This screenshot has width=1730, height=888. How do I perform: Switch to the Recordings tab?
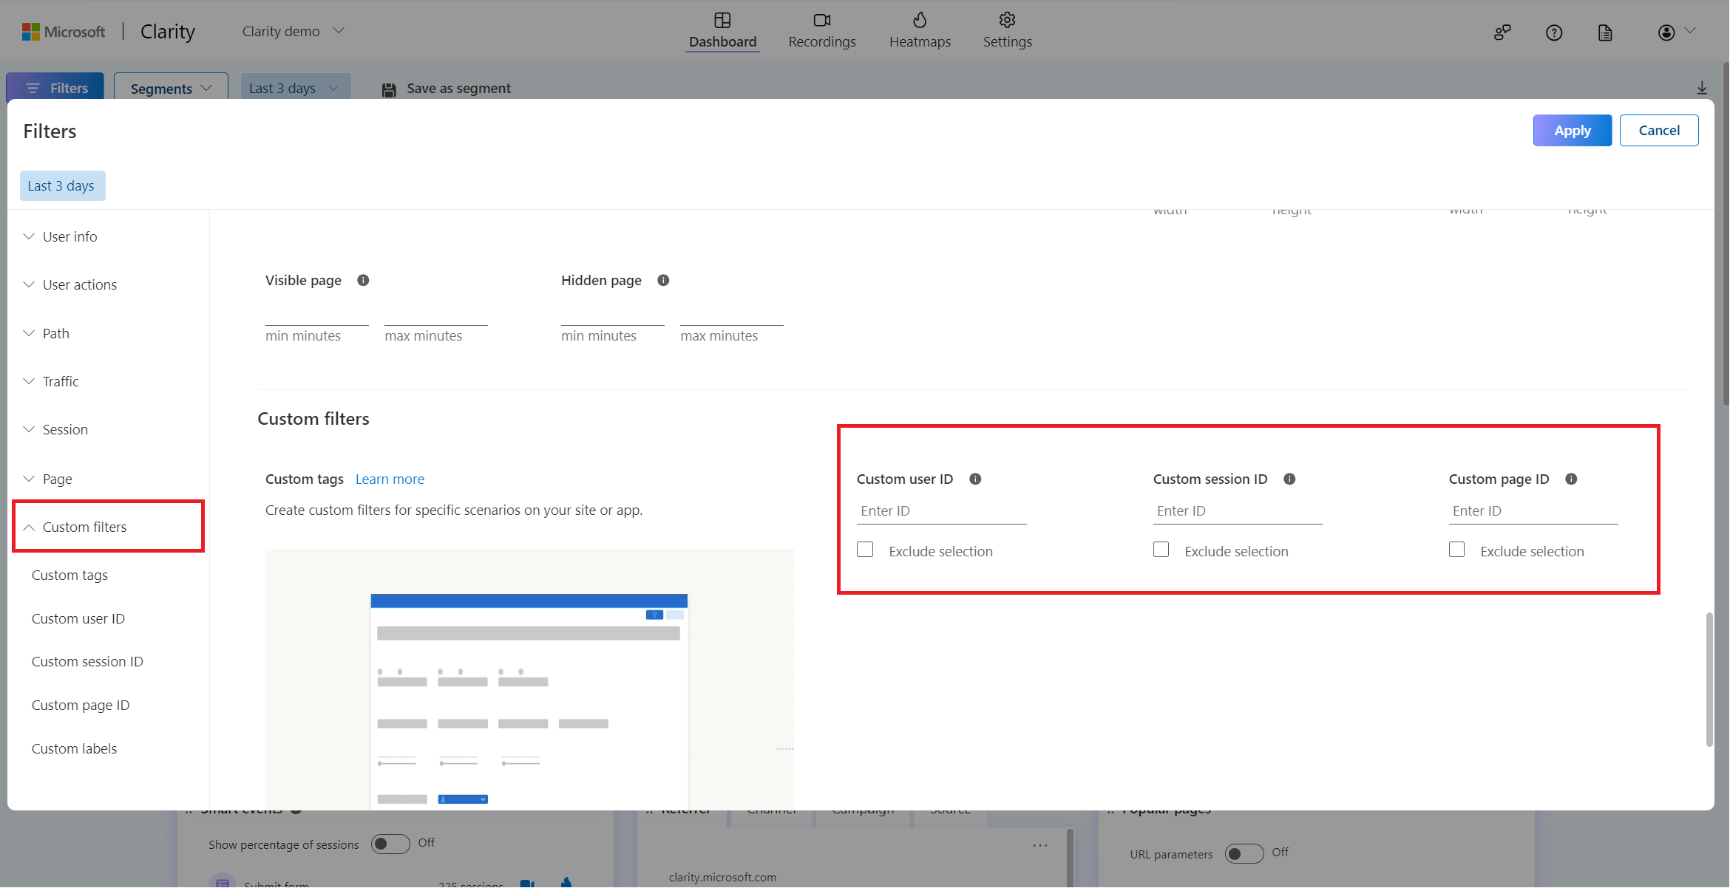click(x=821, y=30)
